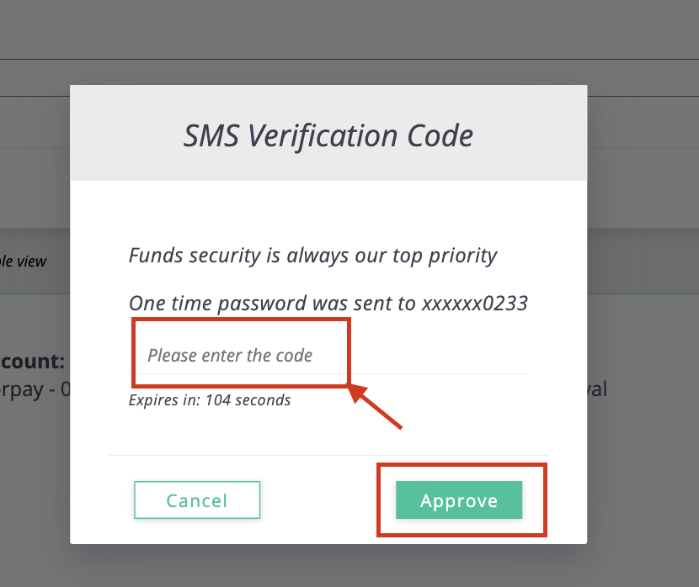The height and width of the screenshot is (587, 699).
Task: Click the gray header band of the dialog
Action: (328, 133)
